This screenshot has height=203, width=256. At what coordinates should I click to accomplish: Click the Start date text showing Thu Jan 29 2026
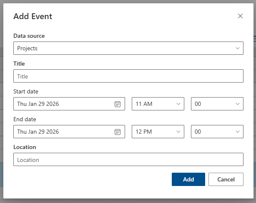coord(38,104)
